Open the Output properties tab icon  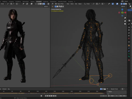(x=129, y=30)
